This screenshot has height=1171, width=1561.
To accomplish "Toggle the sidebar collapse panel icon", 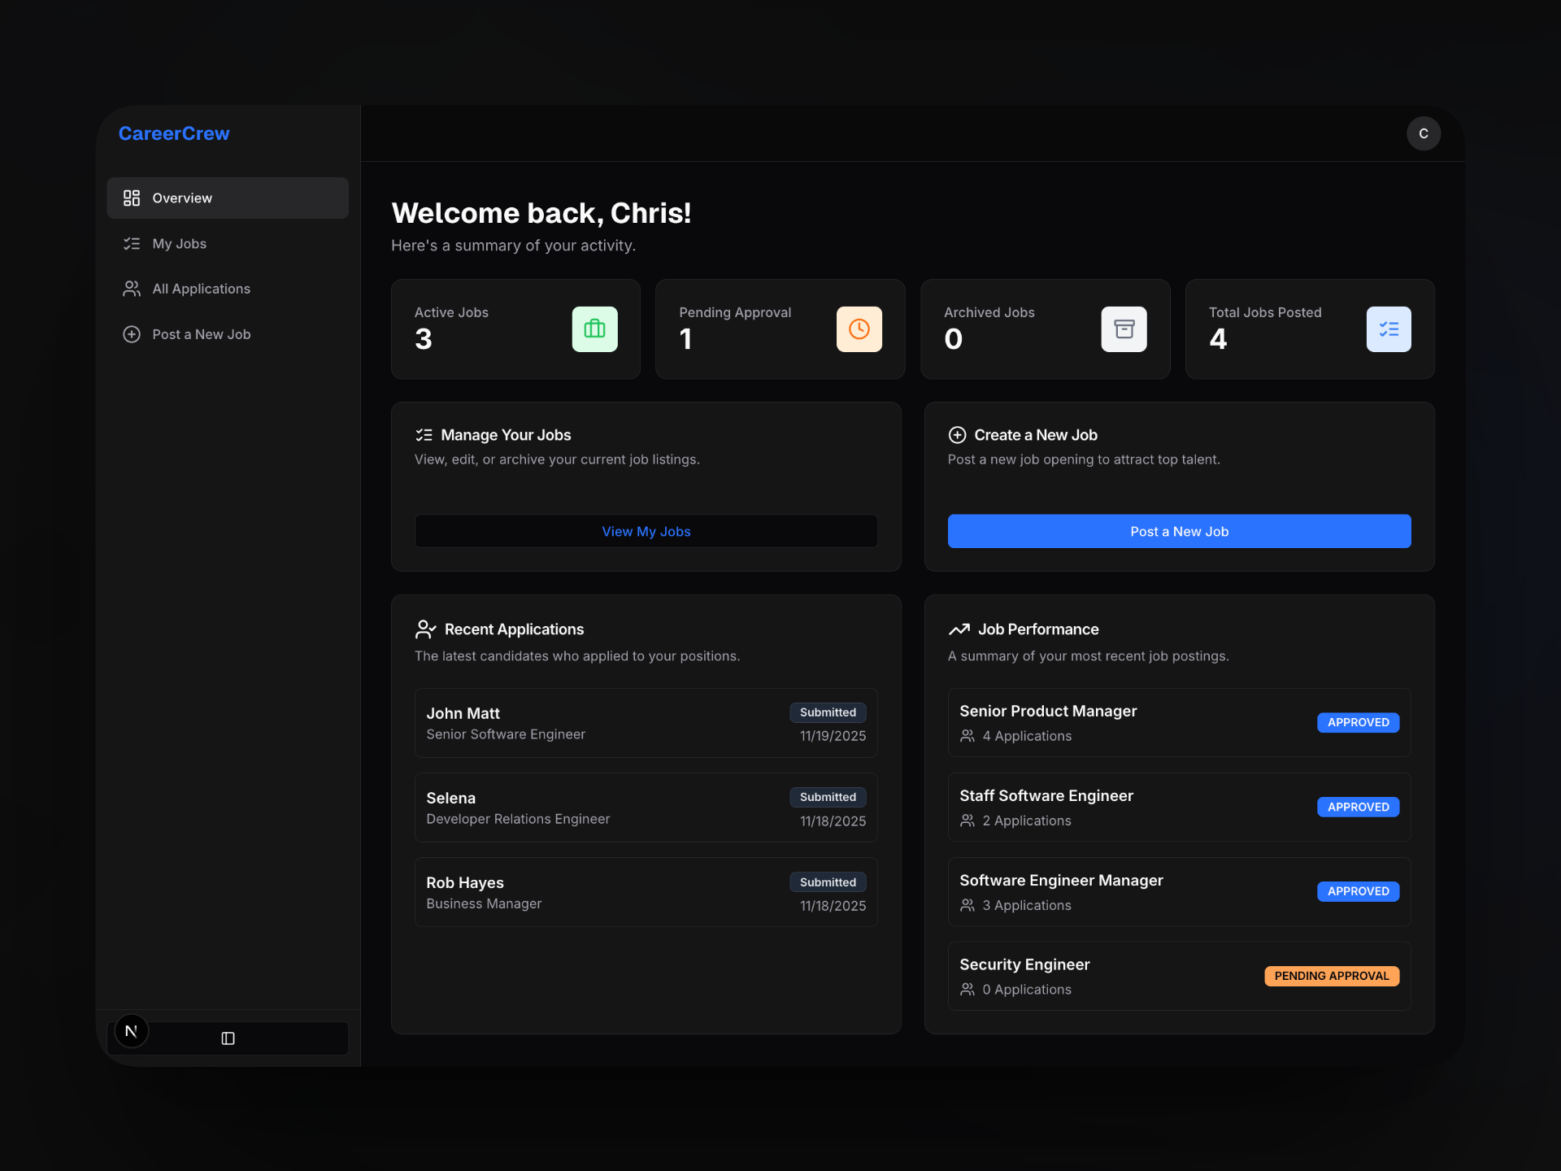I will pyautogui.click(x=228, y=1038).
